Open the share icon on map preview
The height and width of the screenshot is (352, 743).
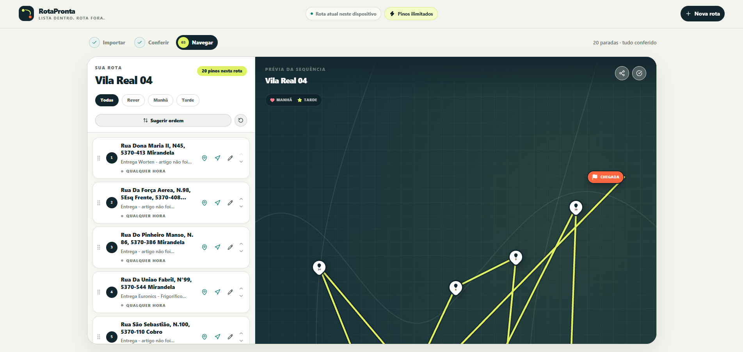pos(622,73)
